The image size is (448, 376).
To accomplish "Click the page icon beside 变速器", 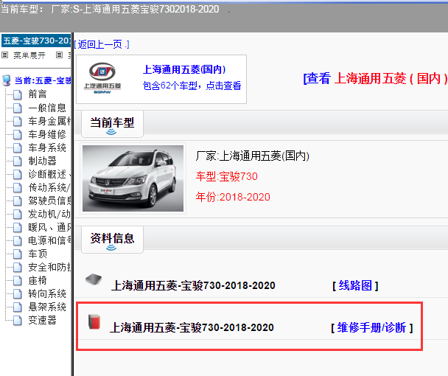I will click(18, 320).
